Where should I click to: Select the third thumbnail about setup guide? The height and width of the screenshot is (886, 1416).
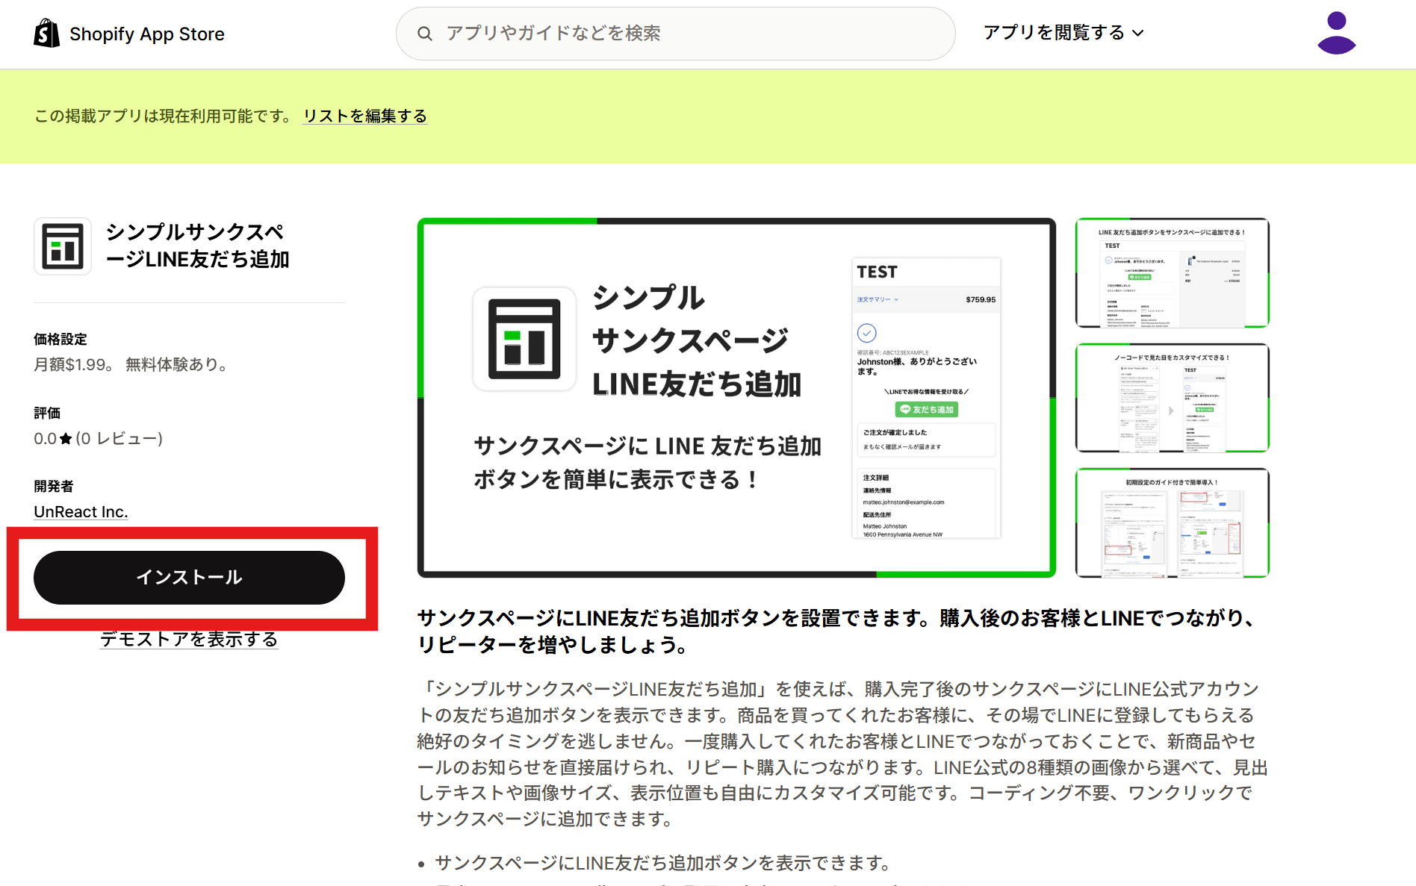click(x=1172, y=522)
